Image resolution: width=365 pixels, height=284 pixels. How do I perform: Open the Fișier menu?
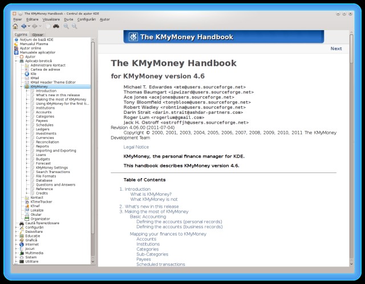click(18, 19)
